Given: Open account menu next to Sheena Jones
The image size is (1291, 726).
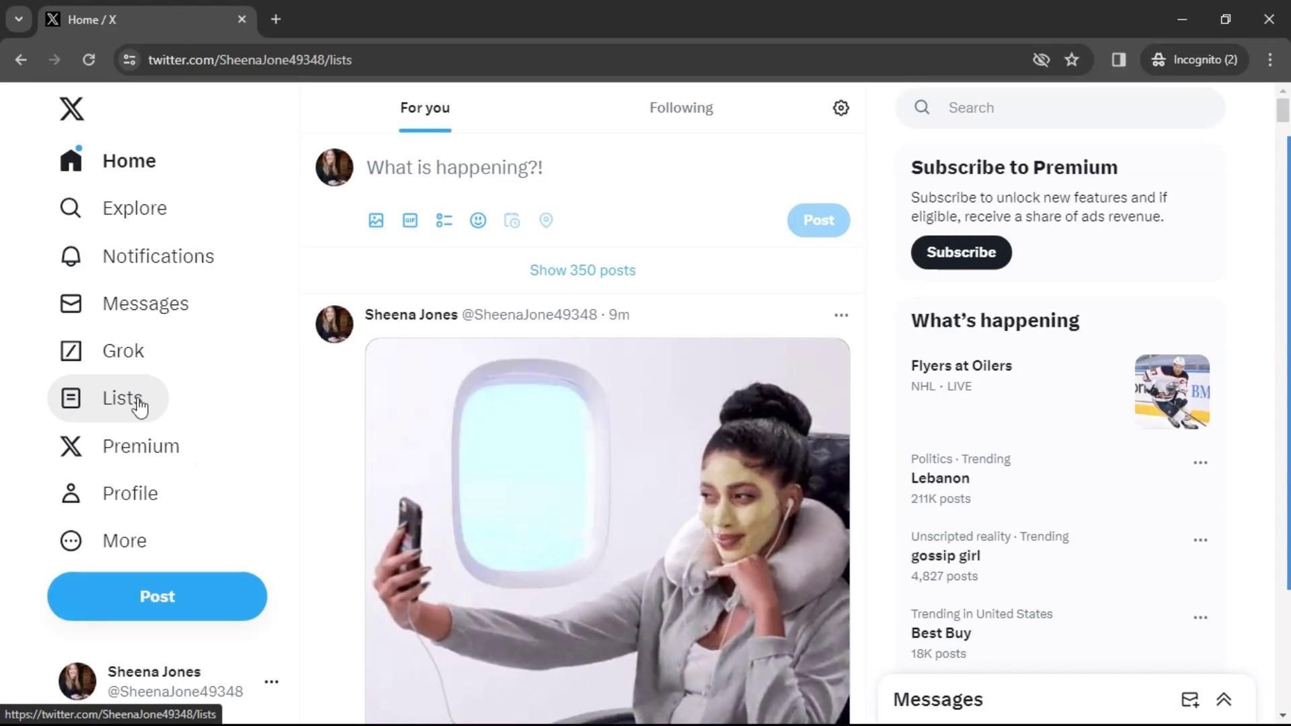Looking at the screenshot, I should pyautogui.click(x=271, y=682).
